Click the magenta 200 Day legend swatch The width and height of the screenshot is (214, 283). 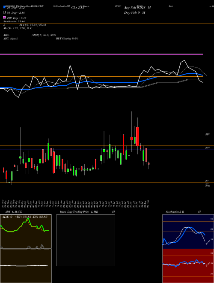pyautogui.click(x=5, y=17)
